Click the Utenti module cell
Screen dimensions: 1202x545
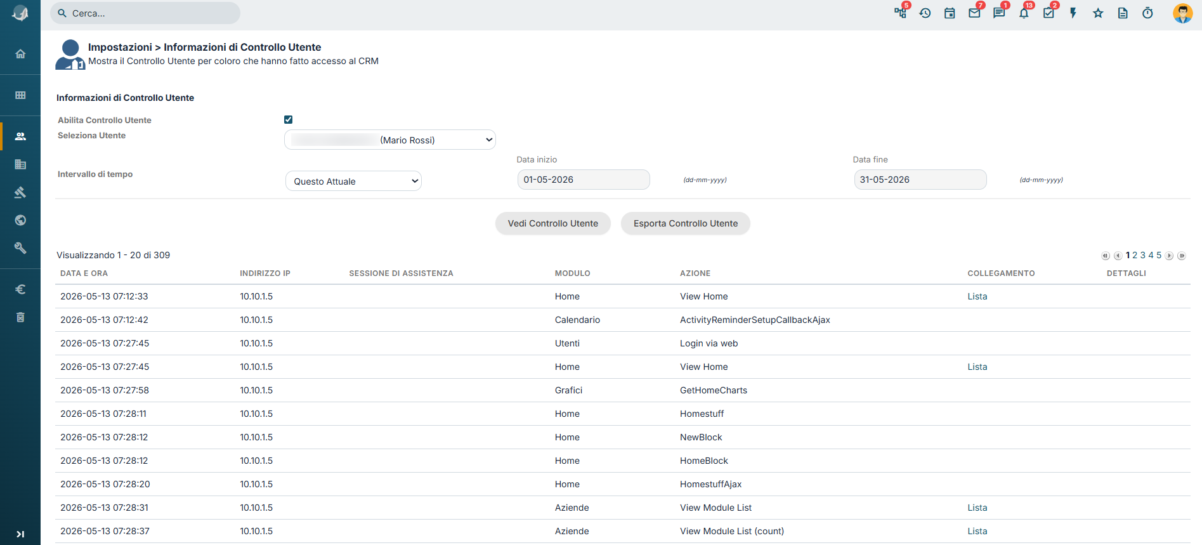[x=567, y=343]
